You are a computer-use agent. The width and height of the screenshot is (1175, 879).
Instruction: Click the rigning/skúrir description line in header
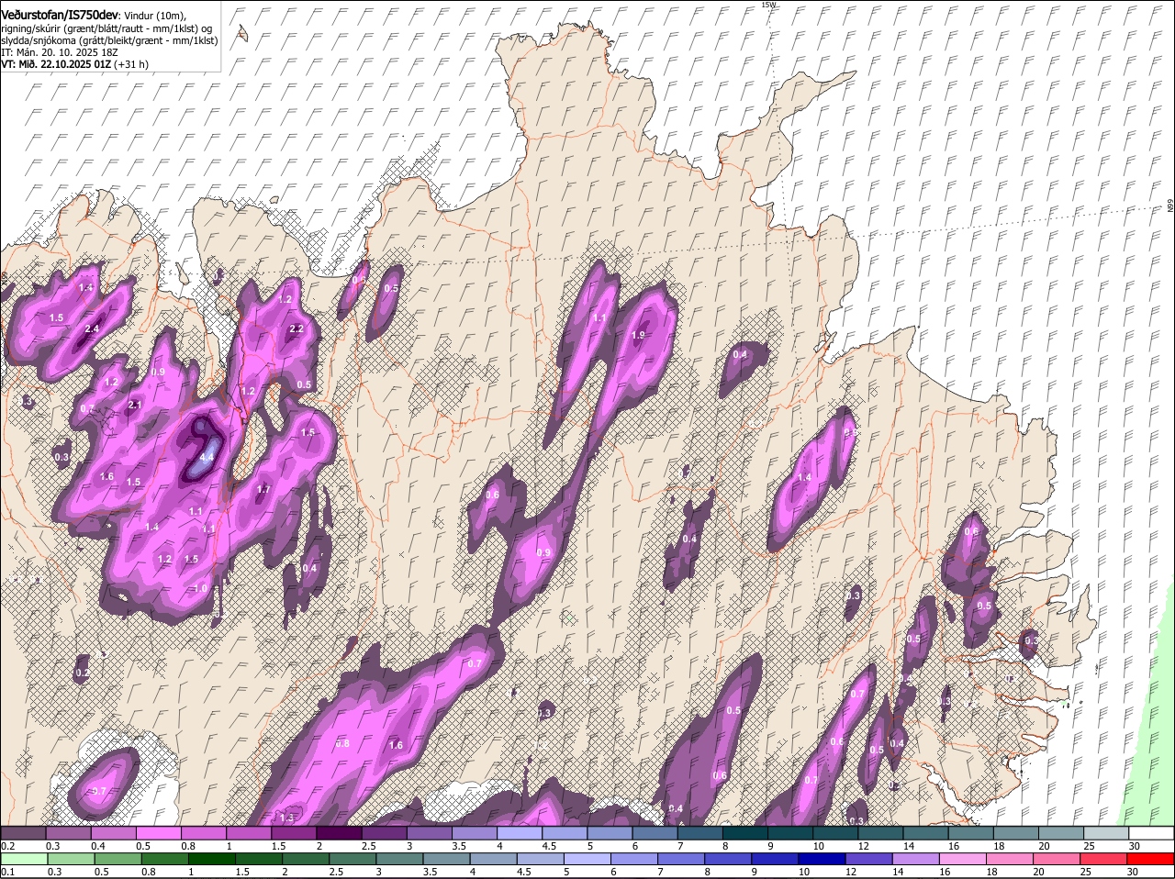107,28
